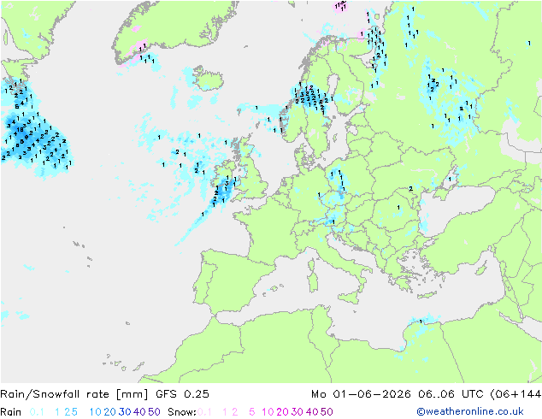This screenshot has width=542, height=419.
Task: Open the weatheronline.co.uk copyright link
Action: point(470,411)
